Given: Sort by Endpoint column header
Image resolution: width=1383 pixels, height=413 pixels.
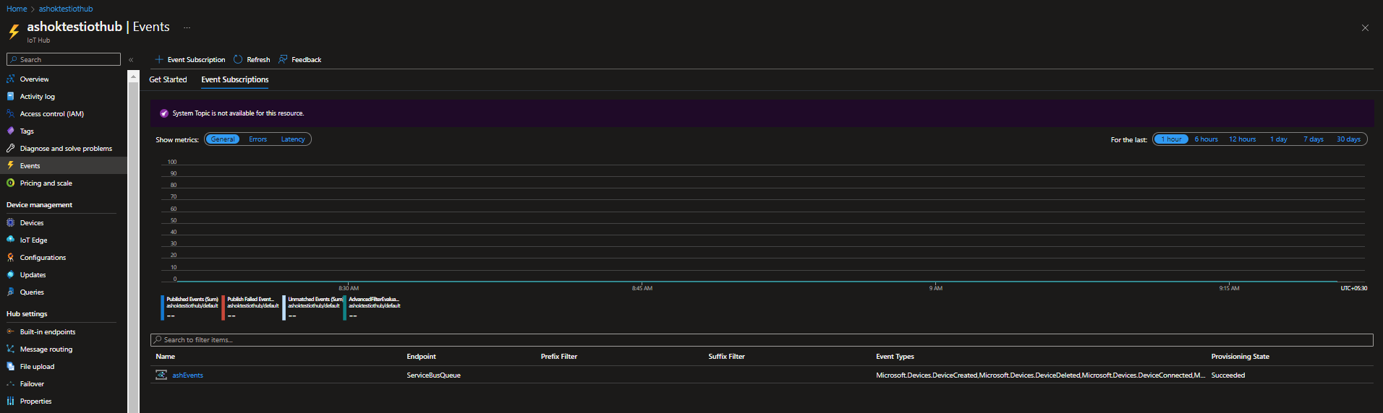Looking at the screenshot, I should point(421,357).
